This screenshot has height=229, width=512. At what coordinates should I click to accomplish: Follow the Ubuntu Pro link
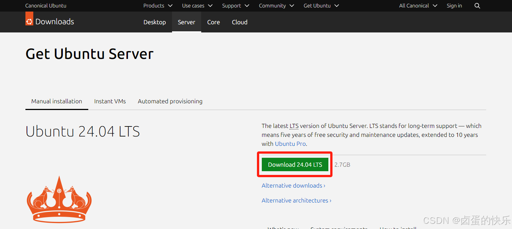291,144
